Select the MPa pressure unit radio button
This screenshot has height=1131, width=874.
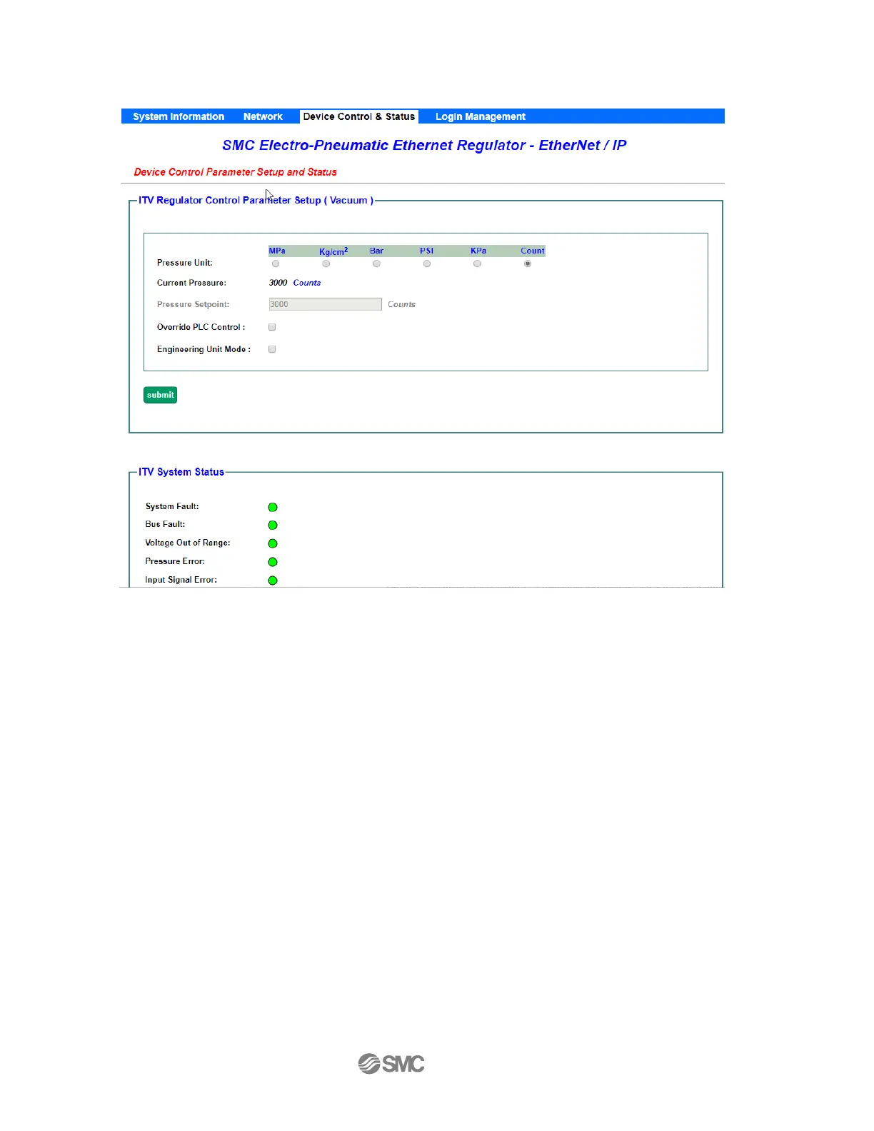point(276,263)
